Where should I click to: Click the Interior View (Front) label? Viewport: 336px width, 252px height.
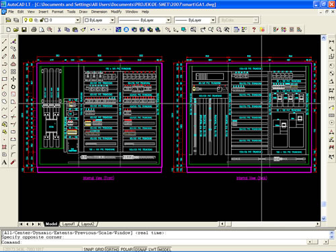[x=99, y=178]
